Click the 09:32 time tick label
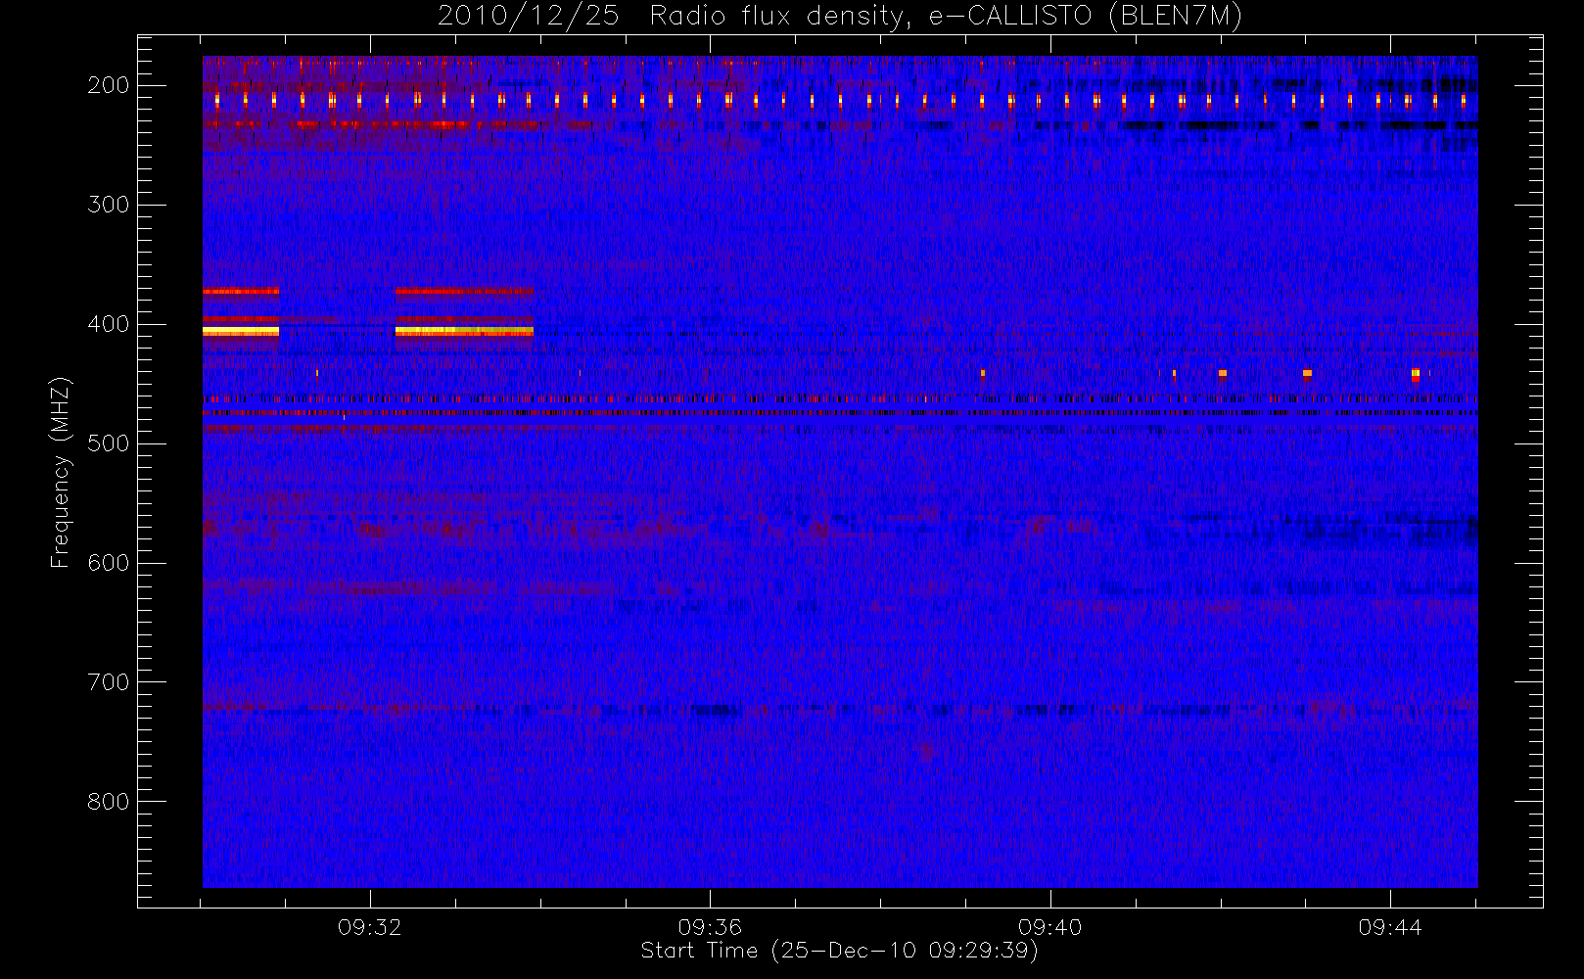The image size is (1584, 979). (x=370, y=927)
